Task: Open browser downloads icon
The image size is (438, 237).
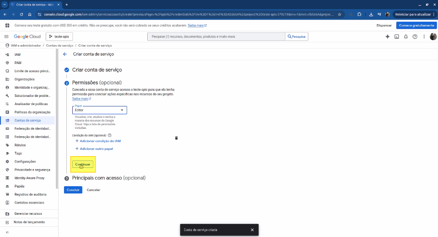Action: [x=371, y=14]
